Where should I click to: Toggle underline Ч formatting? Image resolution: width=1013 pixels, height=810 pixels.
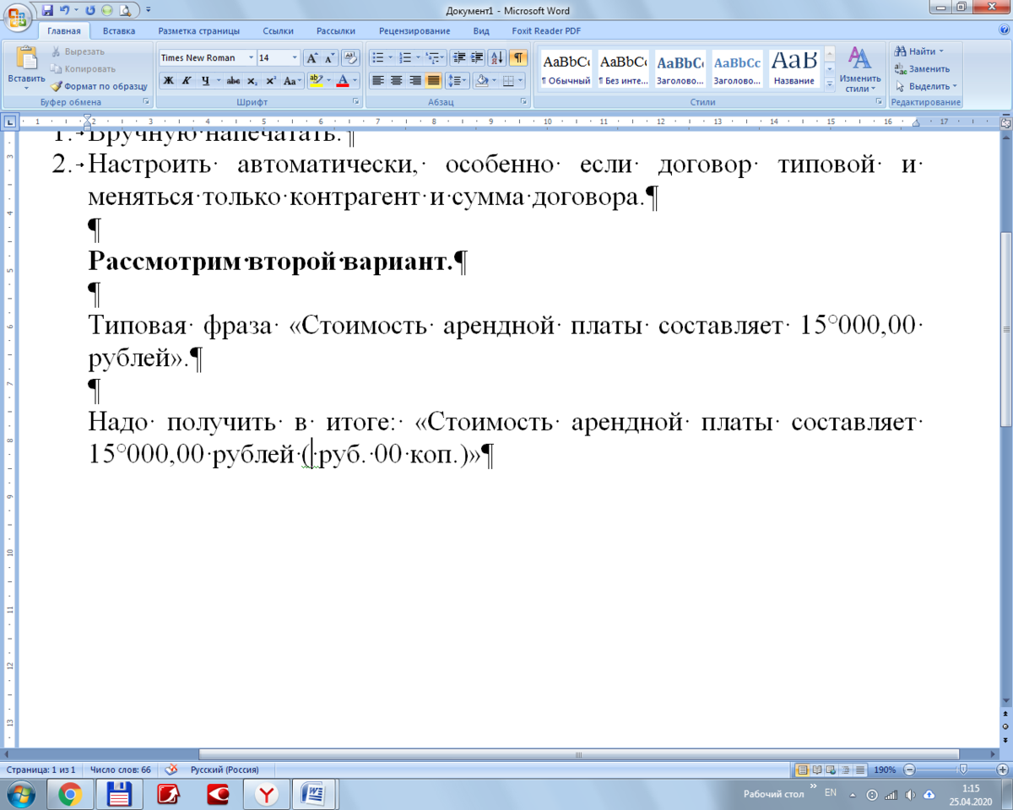[204, 81]
